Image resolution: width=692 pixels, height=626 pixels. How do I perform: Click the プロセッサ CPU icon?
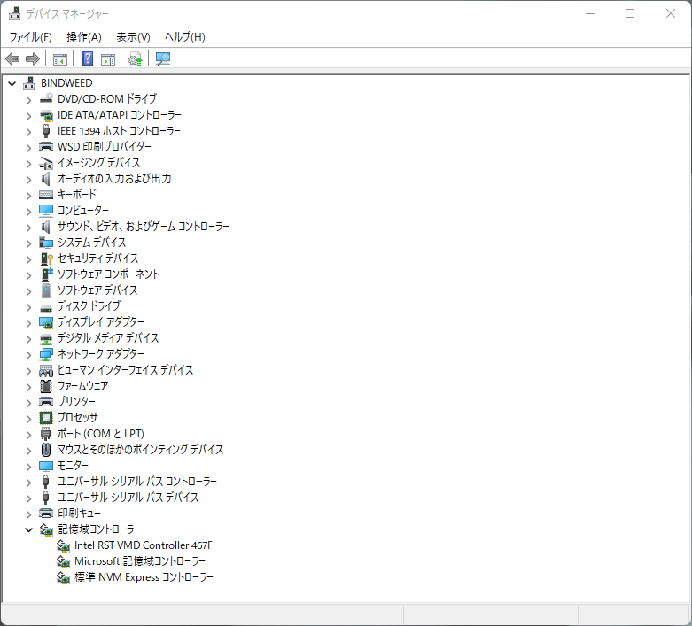click(x=46, y=418)
